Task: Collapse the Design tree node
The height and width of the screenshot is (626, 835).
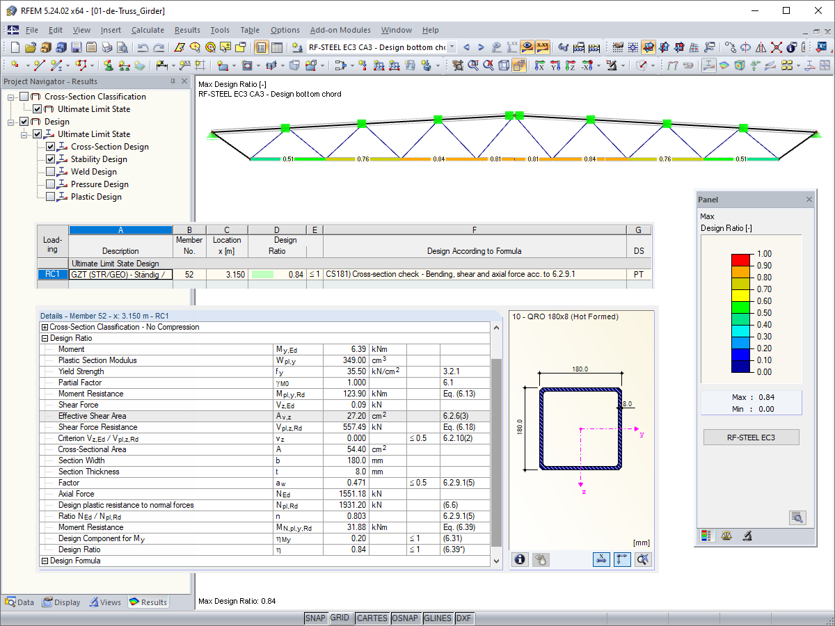Action: [11, 122]
